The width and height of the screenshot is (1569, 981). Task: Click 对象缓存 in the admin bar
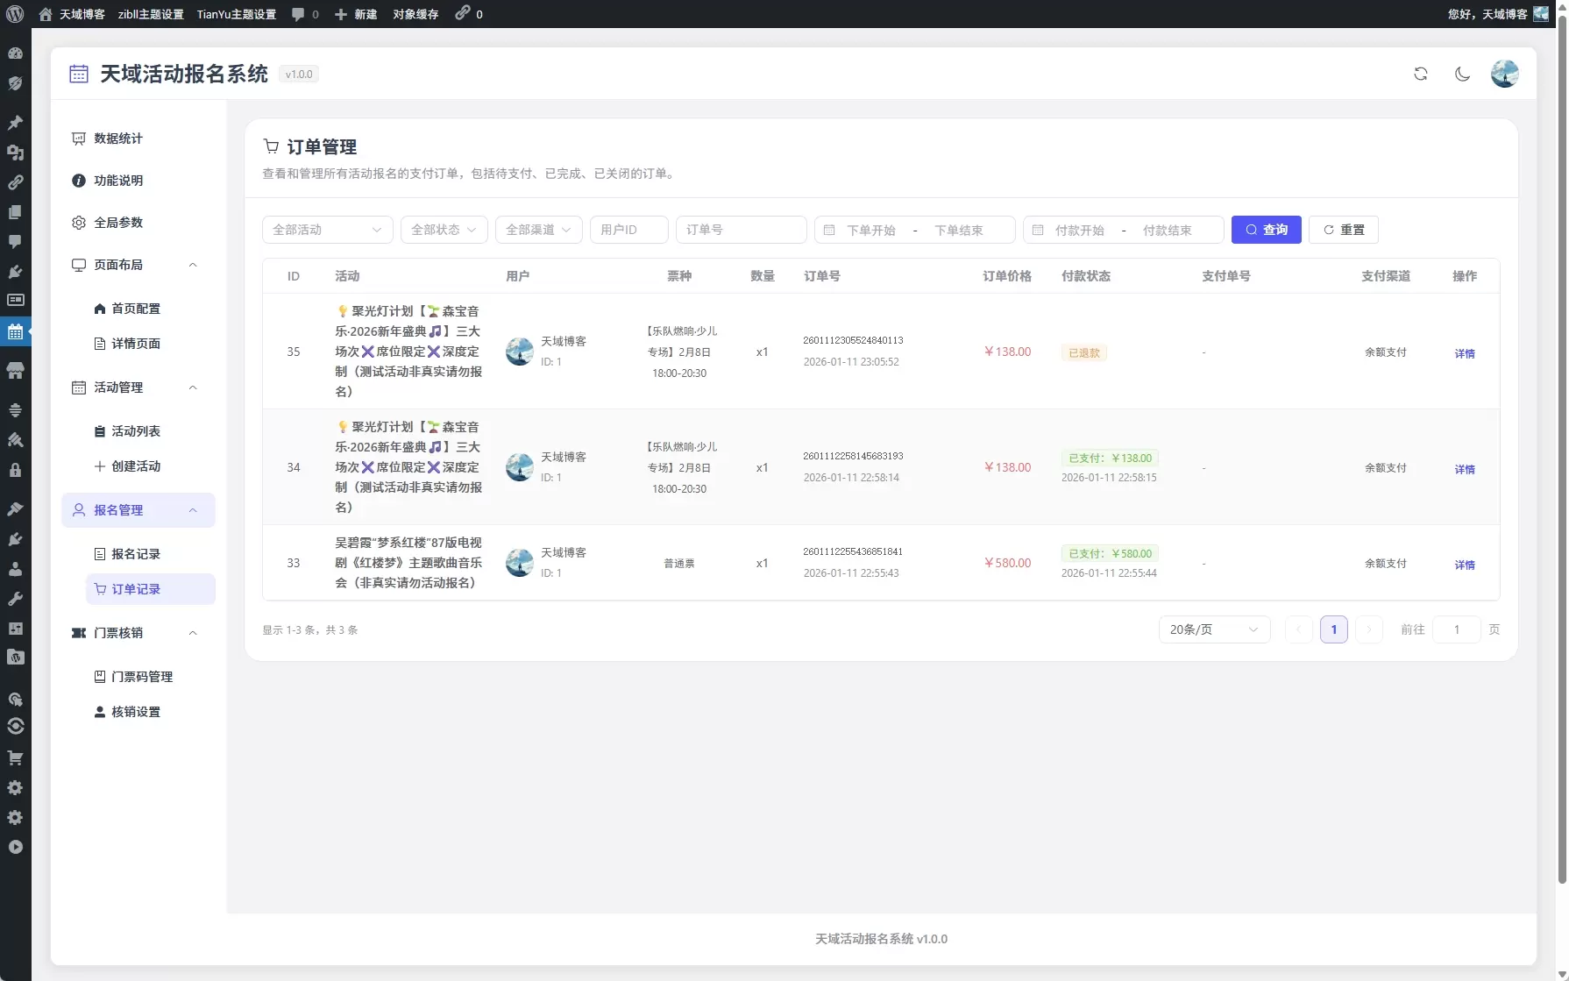click(415, 14)
